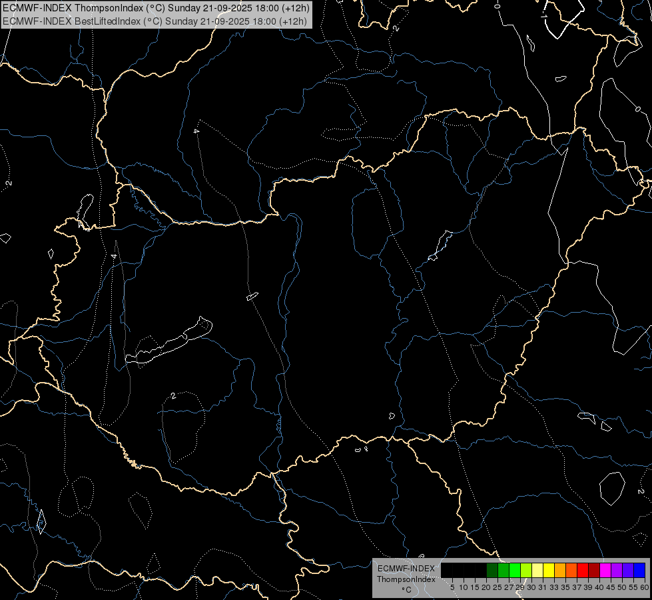Click legend tick value 50
Viewport: 652px width, 600px height.
pos(621,587)
